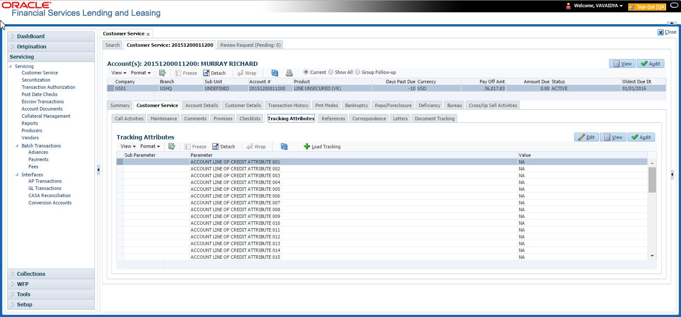Image resolution: width=681 pixels, height=317 pixels.
Task: Open the Account Details tab
Action: 201,105
